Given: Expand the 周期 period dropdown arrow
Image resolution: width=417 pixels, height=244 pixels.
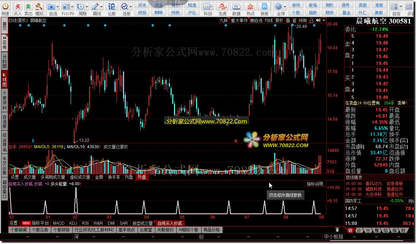Looking at the screenshot, I should click(86, 6).
